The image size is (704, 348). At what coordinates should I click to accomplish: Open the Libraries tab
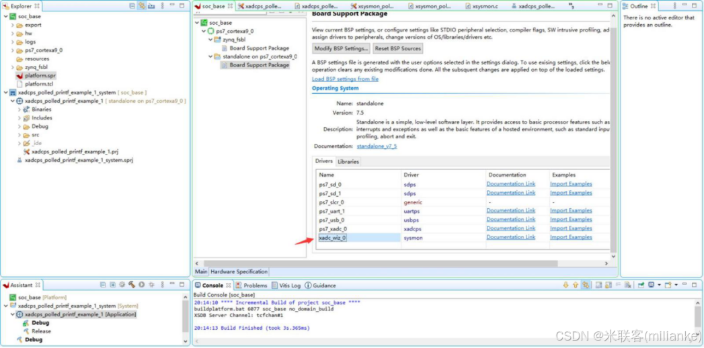point(348,161)
